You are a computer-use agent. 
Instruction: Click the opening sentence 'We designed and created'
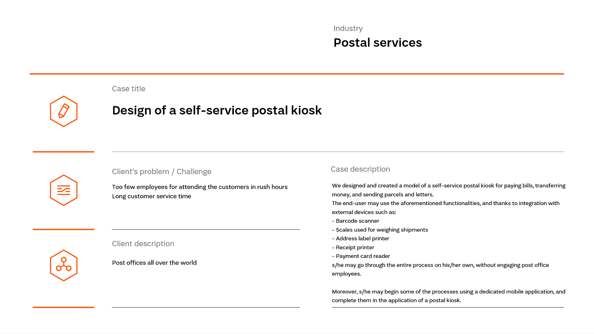(x=449, y=190)
